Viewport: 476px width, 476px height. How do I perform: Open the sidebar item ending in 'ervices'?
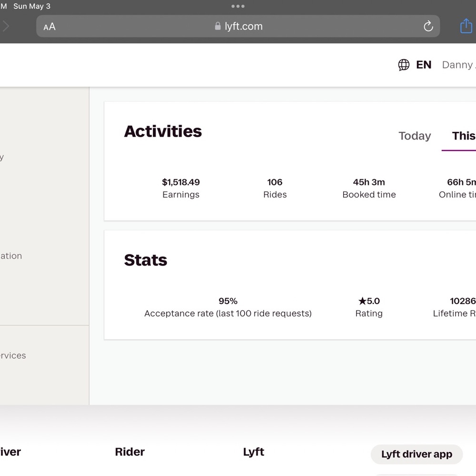click(x=13, y=356)
